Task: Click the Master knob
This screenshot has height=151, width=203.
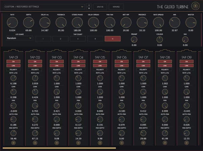Action: click(191, 23)
